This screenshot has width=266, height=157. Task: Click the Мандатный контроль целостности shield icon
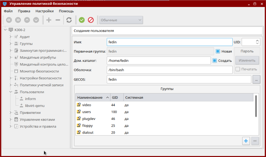click(16, 64)
